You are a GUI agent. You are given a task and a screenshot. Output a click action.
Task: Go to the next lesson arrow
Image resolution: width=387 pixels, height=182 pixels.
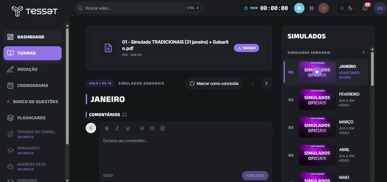[x=267, y=83]
